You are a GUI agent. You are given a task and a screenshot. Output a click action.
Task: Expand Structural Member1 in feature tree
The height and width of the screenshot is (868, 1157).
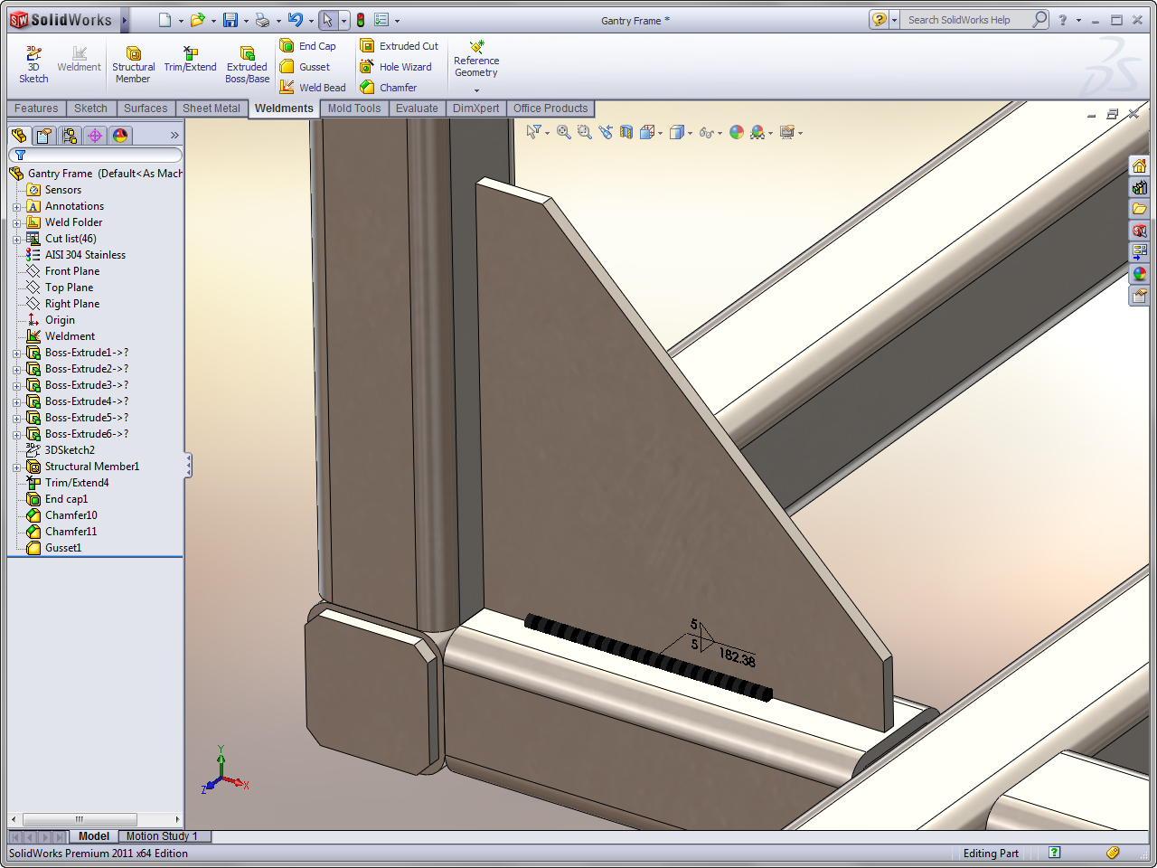(16, 467)
